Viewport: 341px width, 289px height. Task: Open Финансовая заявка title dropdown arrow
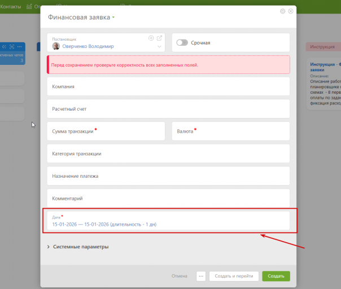[x=113, y=17]
